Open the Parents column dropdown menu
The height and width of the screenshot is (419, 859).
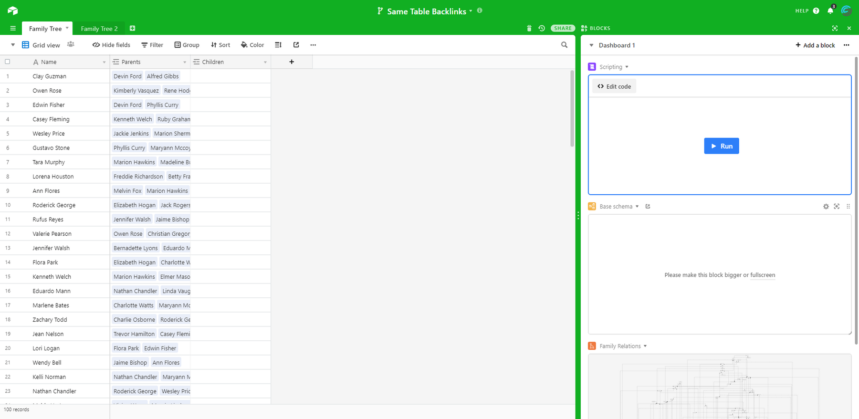tap(185, 62)
